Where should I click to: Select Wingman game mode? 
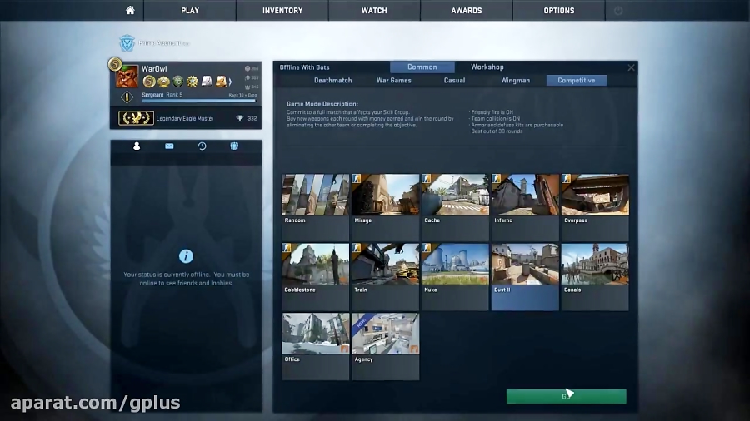515,80
